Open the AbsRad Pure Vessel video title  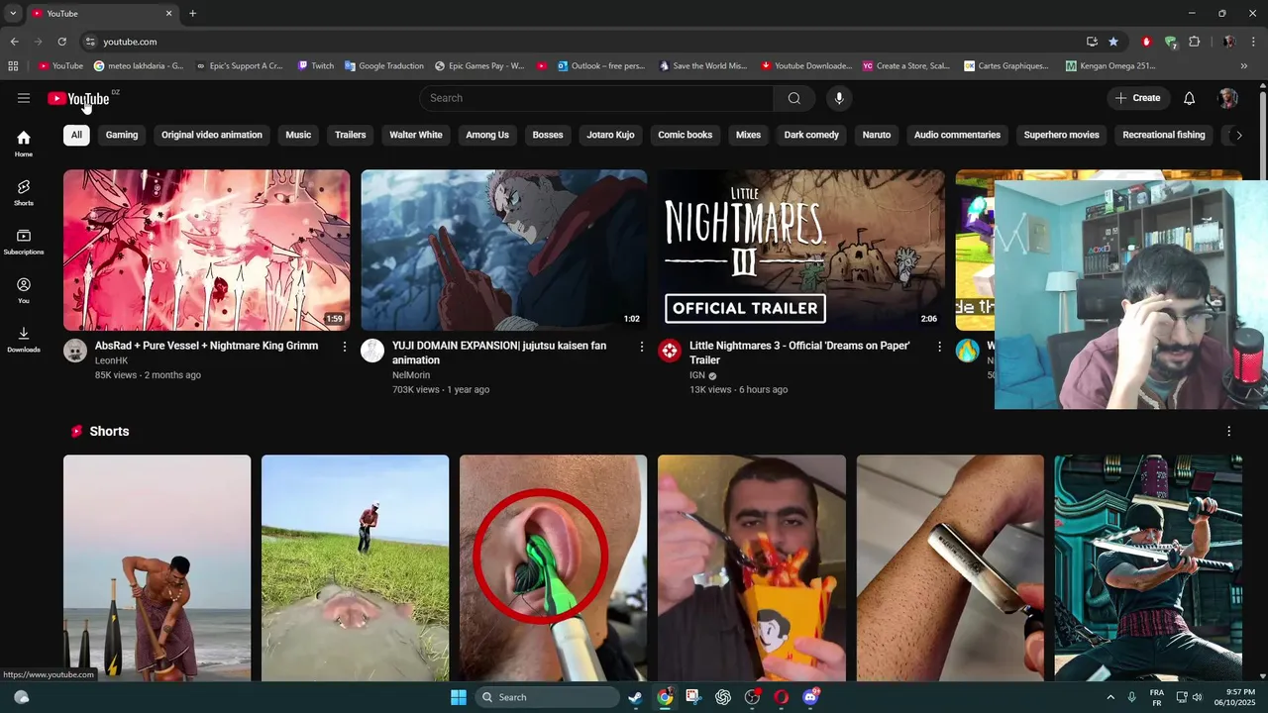pyautogui.click(x=206, y=346)
